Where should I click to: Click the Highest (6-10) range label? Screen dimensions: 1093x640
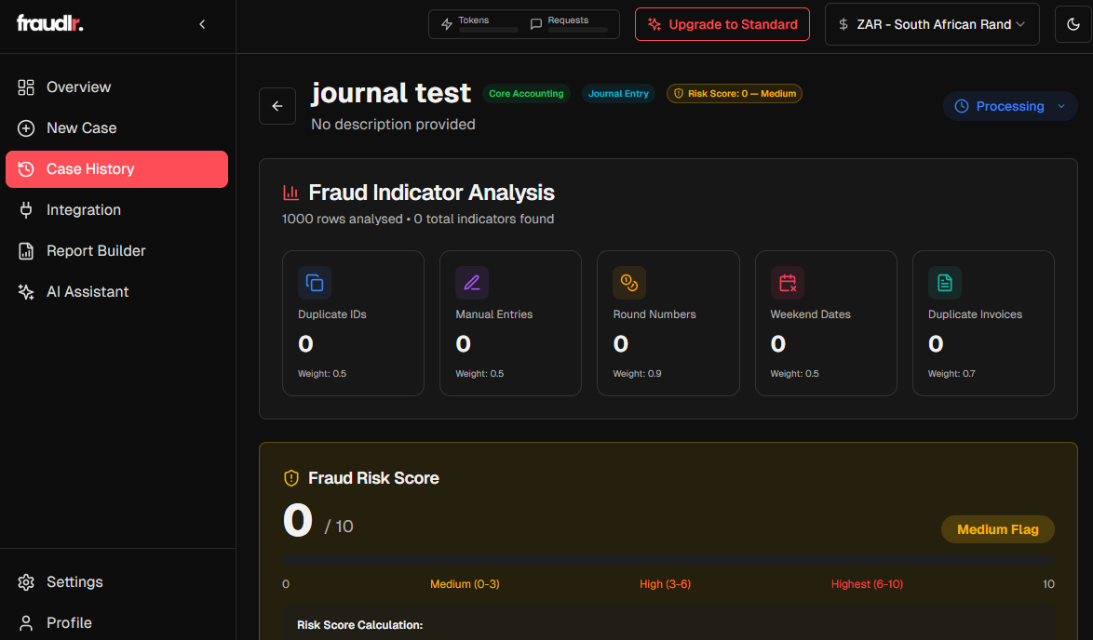867,584
